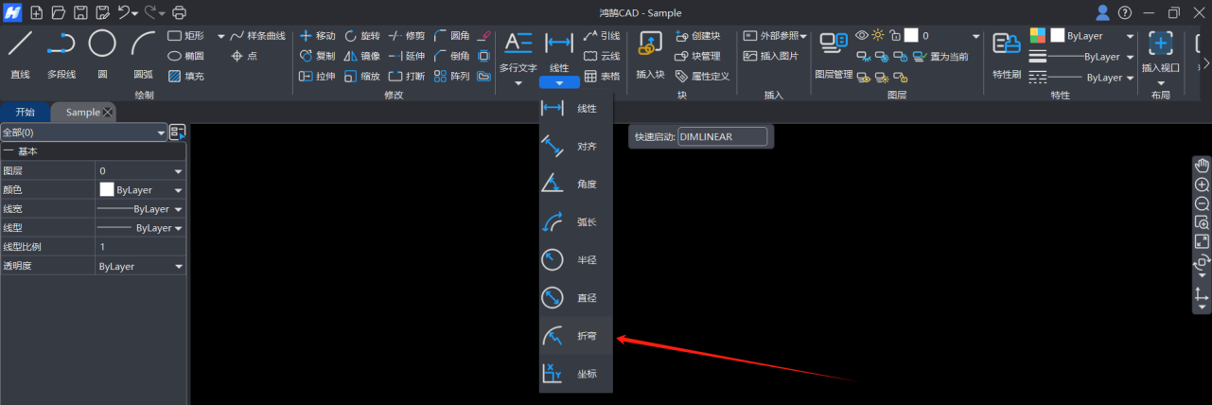Toggle layer freeze sun icon
Image resolution: width=1212 pixels, height=405 pixels.
click(x=878, y=35)
